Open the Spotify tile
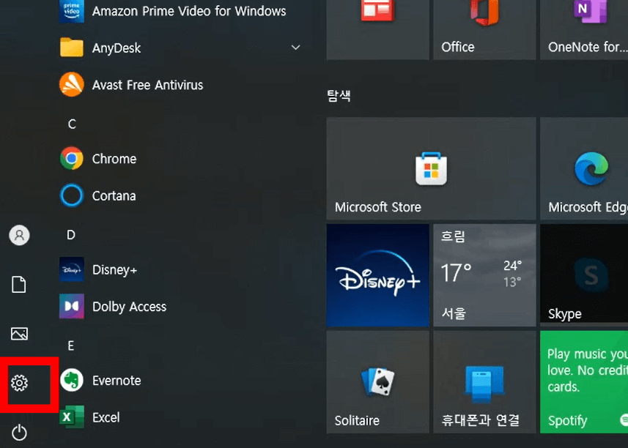Image resolution: width=628 pixels, height=448 pixels. 584,382
